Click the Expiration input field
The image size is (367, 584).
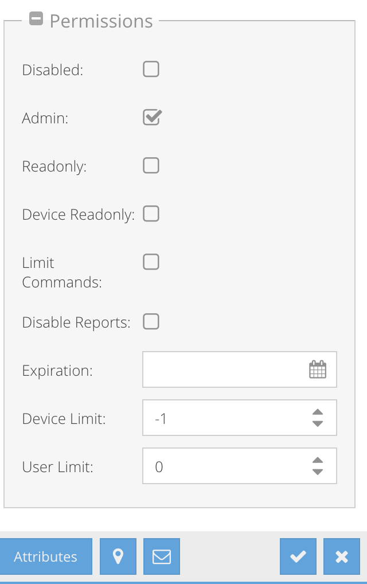tap(229, 369)
